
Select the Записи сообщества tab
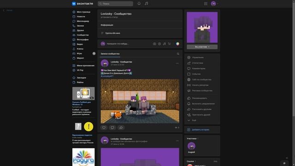110,54
